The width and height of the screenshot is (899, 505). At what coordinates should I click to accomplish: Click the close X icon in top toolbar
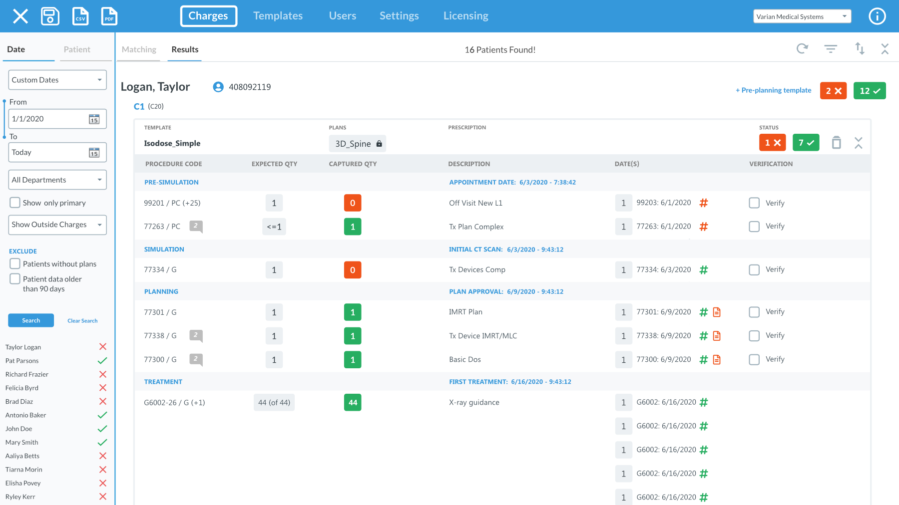(x=20, y=16)
